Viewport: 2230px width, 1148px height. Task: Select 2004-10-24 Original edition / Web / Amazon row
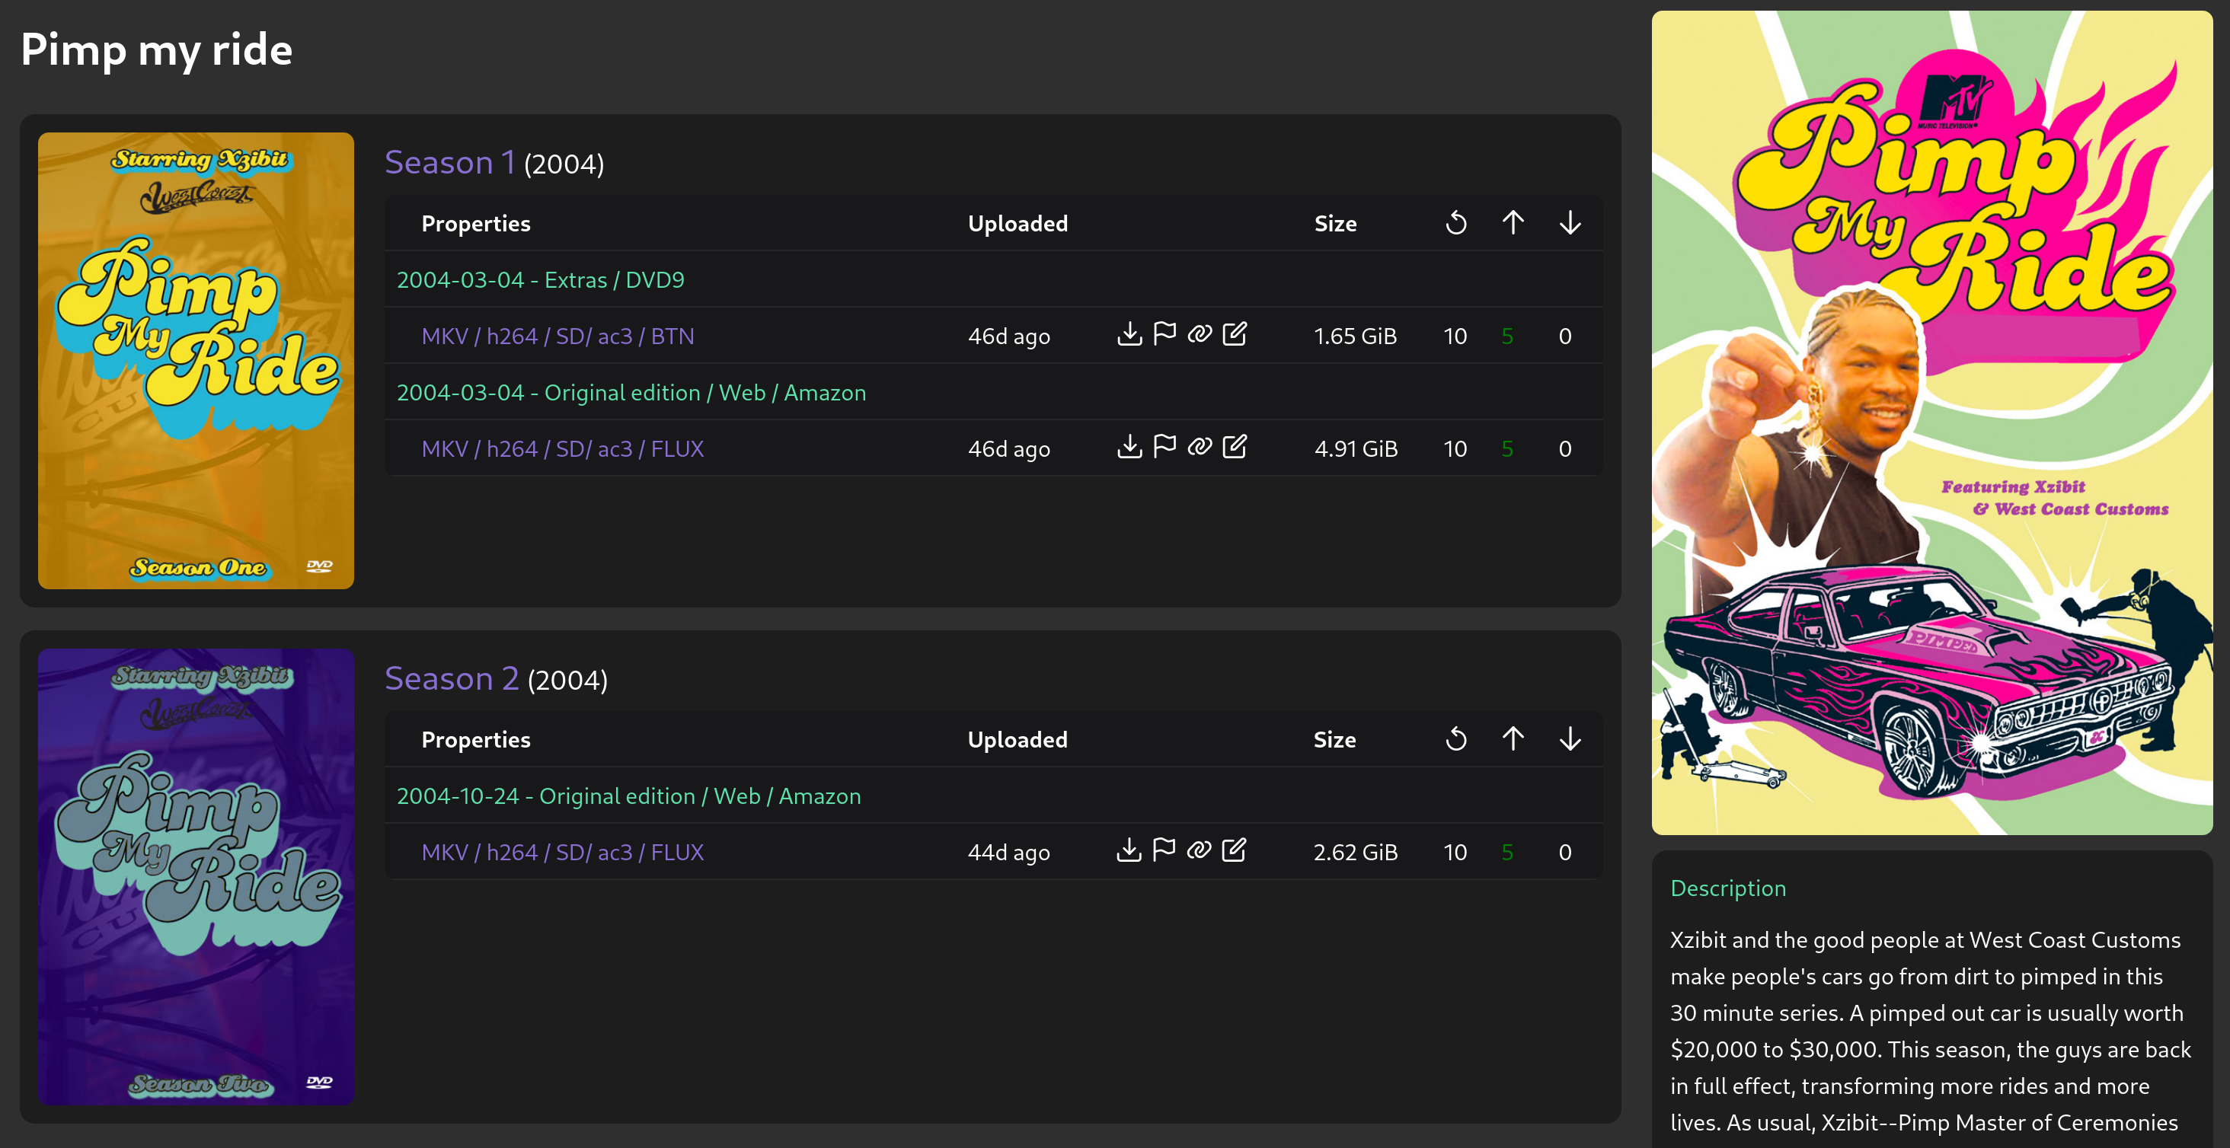click(x=628, y=796)
